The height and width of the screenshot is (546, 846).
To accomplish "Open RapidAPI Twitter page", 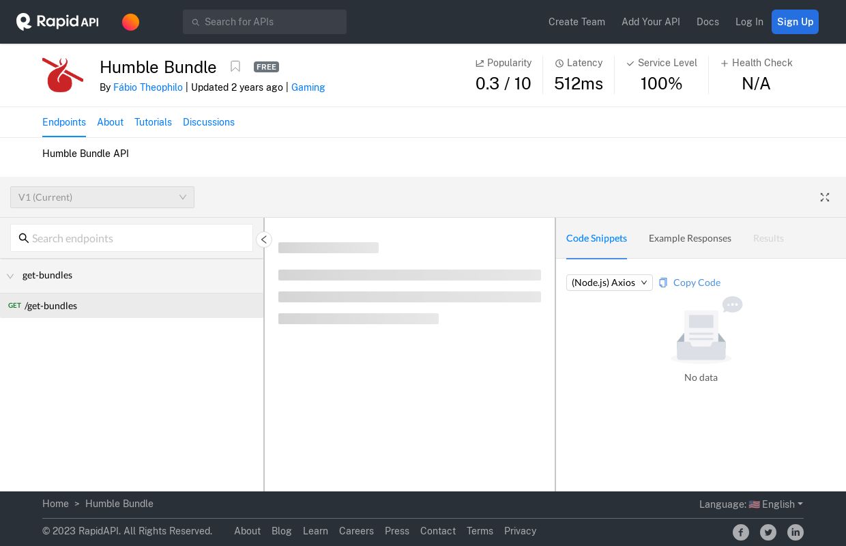I will click(x=768, y=532).
